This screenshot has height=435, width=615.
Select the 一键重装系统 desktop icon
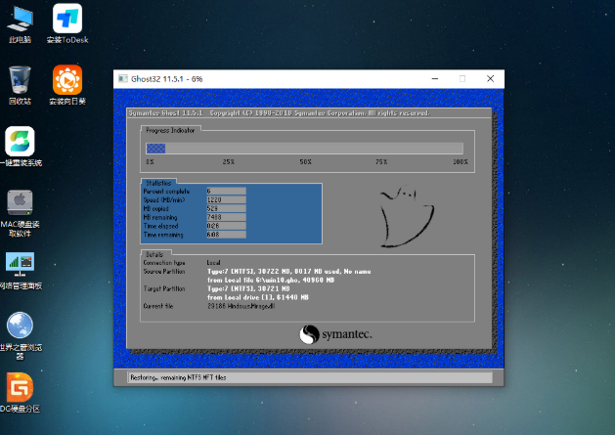21,146
